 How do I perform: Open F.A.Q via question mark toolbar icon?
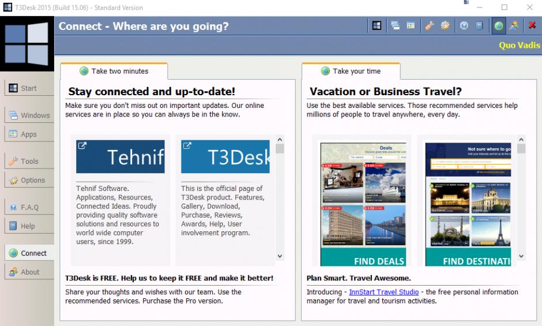point(464,25)
